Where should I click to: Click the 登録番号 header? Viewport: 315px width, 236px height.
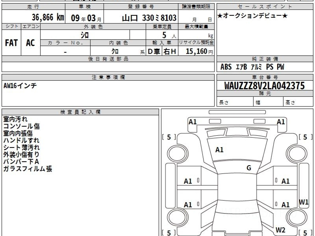coord(141,7)
